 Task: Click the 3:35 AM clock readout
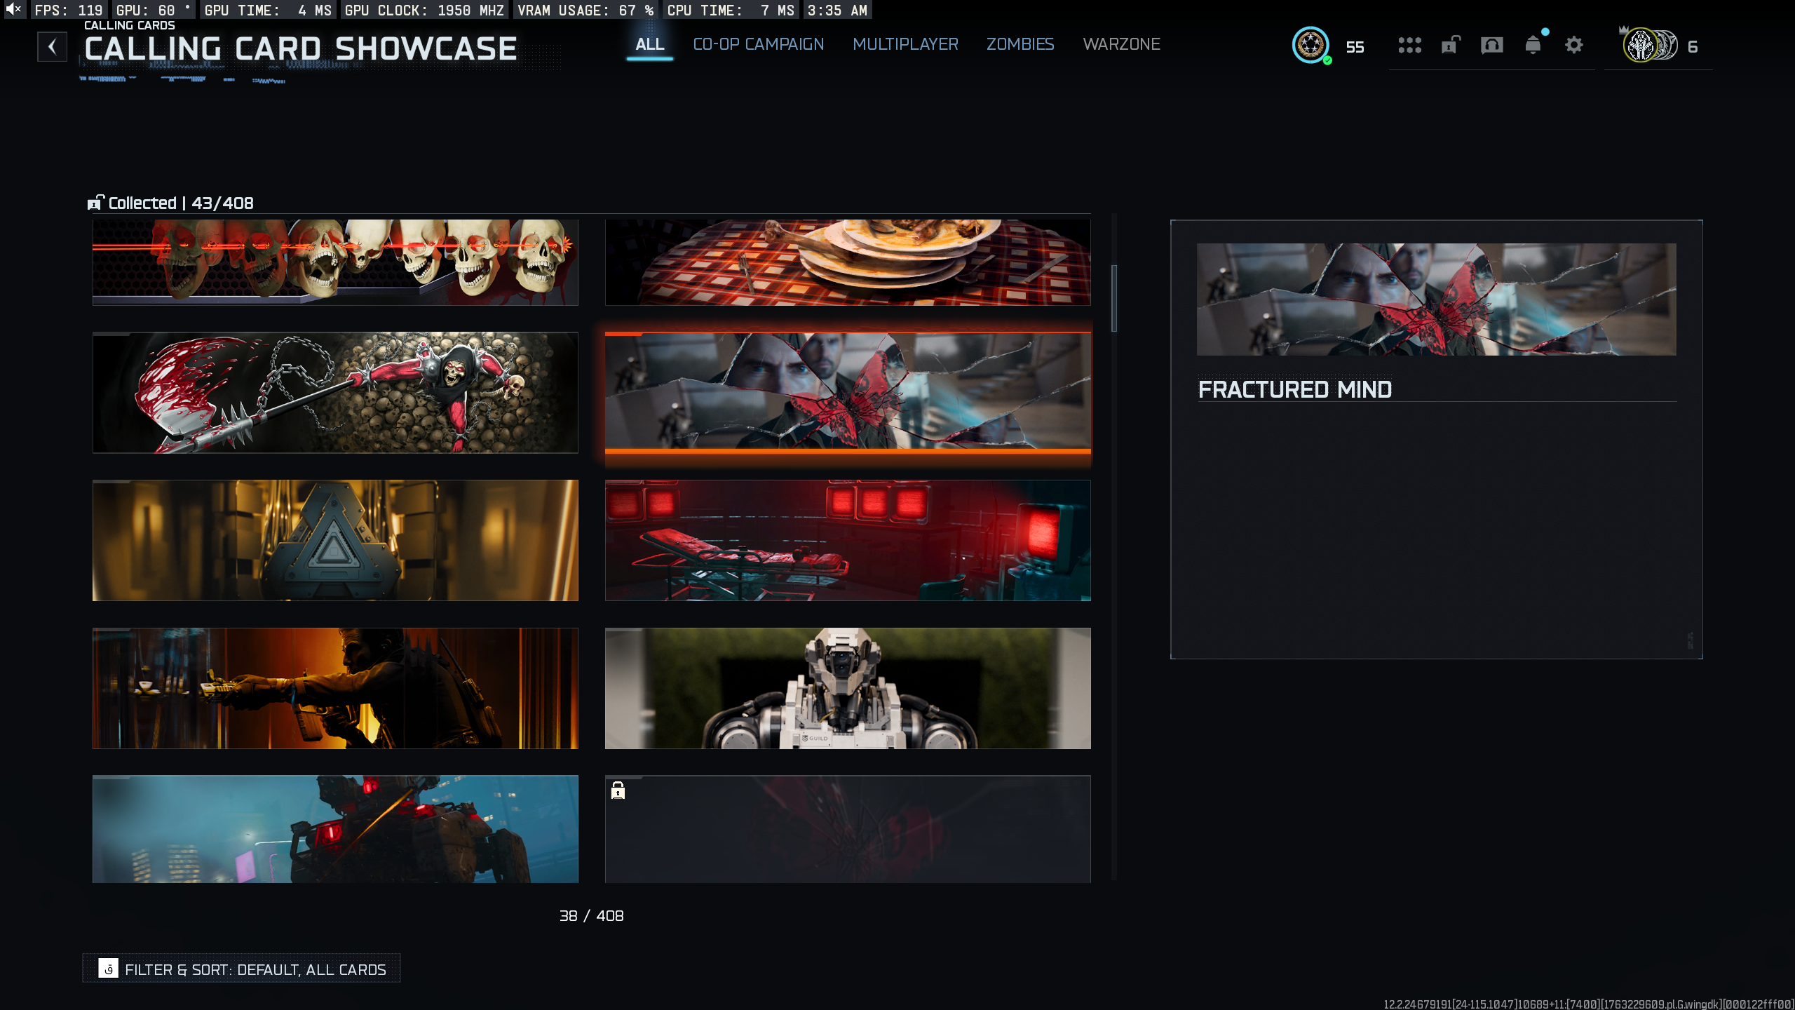[x=837, y=10]
